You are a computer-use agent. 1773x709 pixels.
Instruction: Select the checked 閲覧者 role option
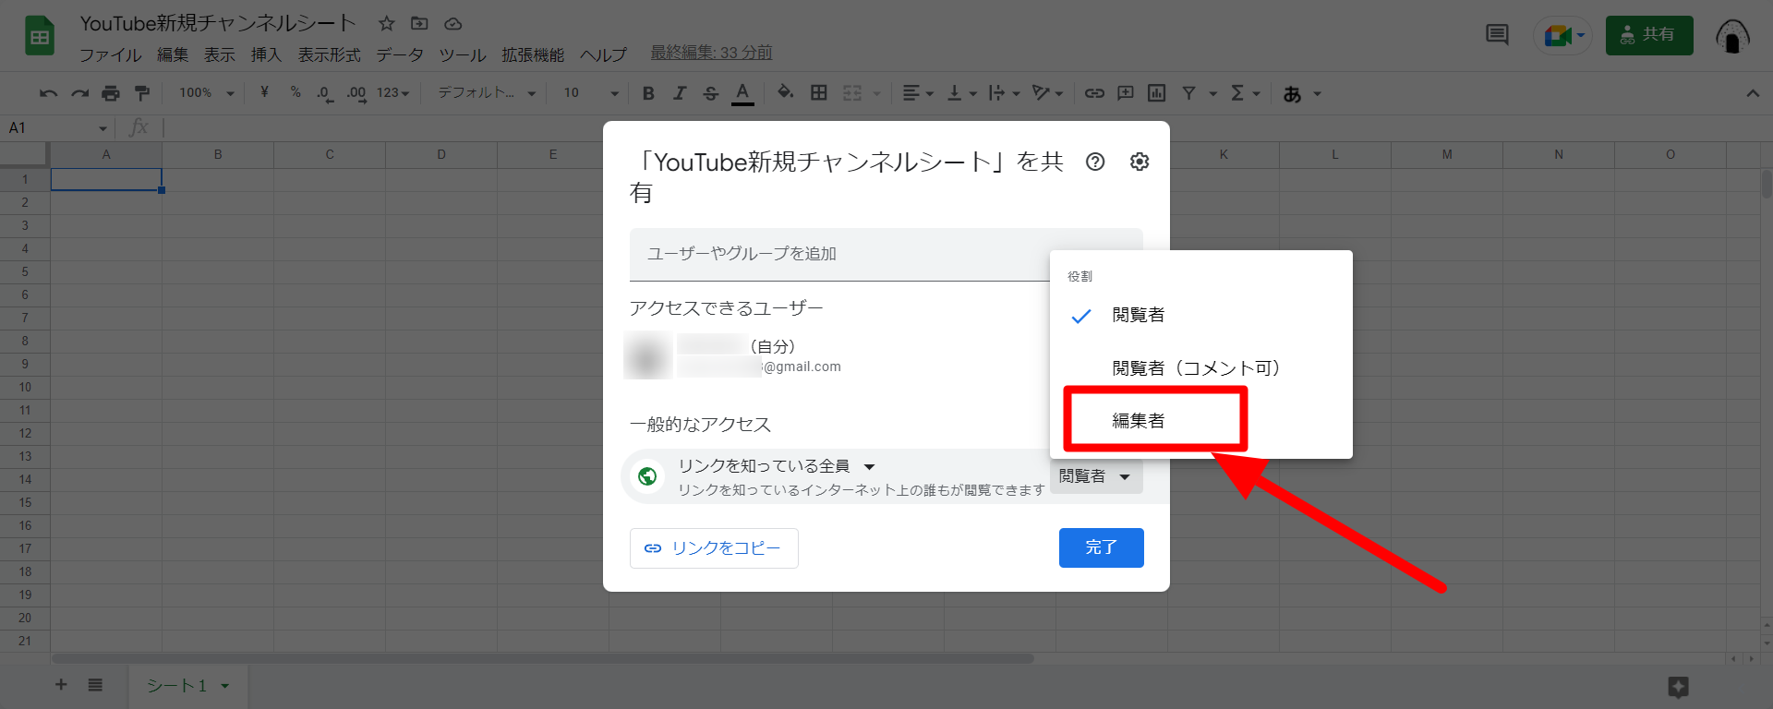pos(1201,315)
